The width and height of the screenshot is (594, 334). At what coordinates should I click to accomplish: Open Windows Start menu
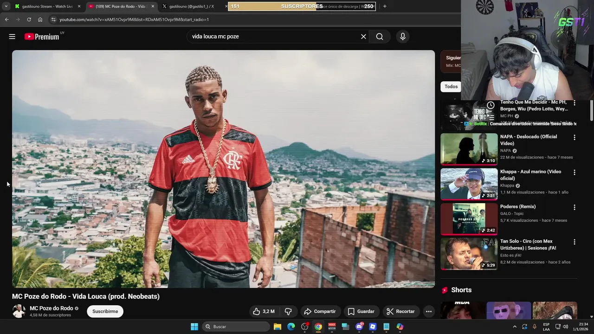194,327
